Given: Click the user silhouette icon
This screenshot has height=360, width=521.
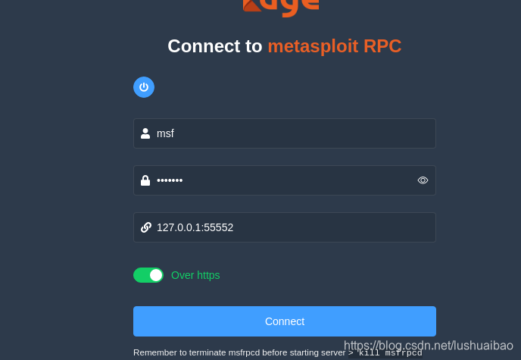Looking at the screenshot, I should coord(145,133).
